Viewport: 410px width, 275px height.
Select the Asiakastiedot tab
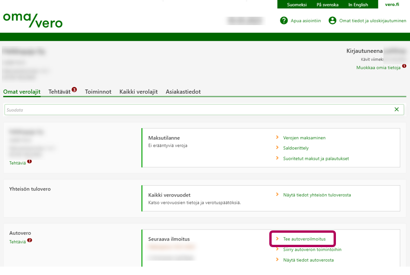coord(183,92)
